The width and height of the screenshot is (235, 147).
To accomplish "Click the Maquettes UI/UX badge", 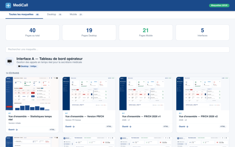I will point(219,6).
